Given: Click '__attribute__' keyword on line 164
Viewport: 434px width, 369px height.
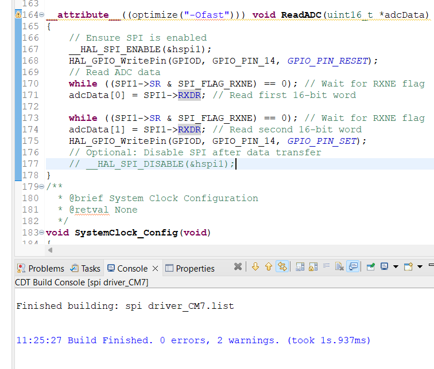Looking at the screenshot, I should [83, 15].
